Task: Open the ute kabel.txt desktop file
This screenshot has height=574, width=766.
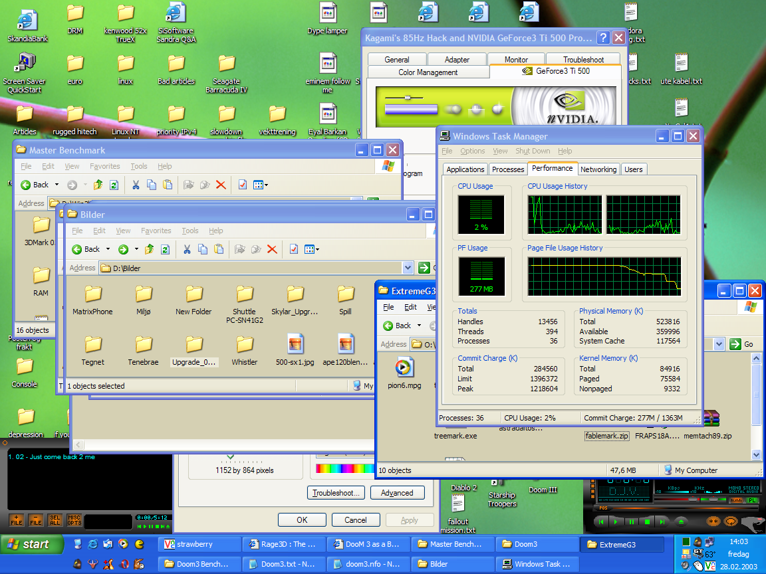Action: tap(681, 68)
